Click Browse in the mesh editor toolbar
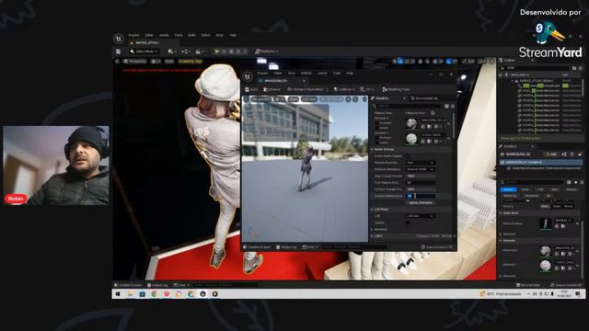This screenshot has width=589, height=331. (272, 89)
